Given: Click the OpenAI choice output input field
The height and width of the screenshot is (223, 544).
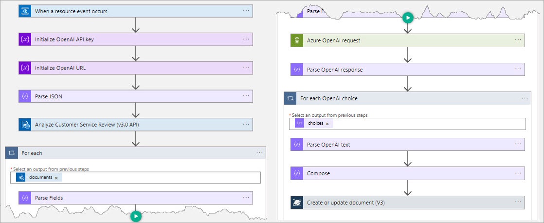Looking at the screenshot, I should (x=407, y=124).
